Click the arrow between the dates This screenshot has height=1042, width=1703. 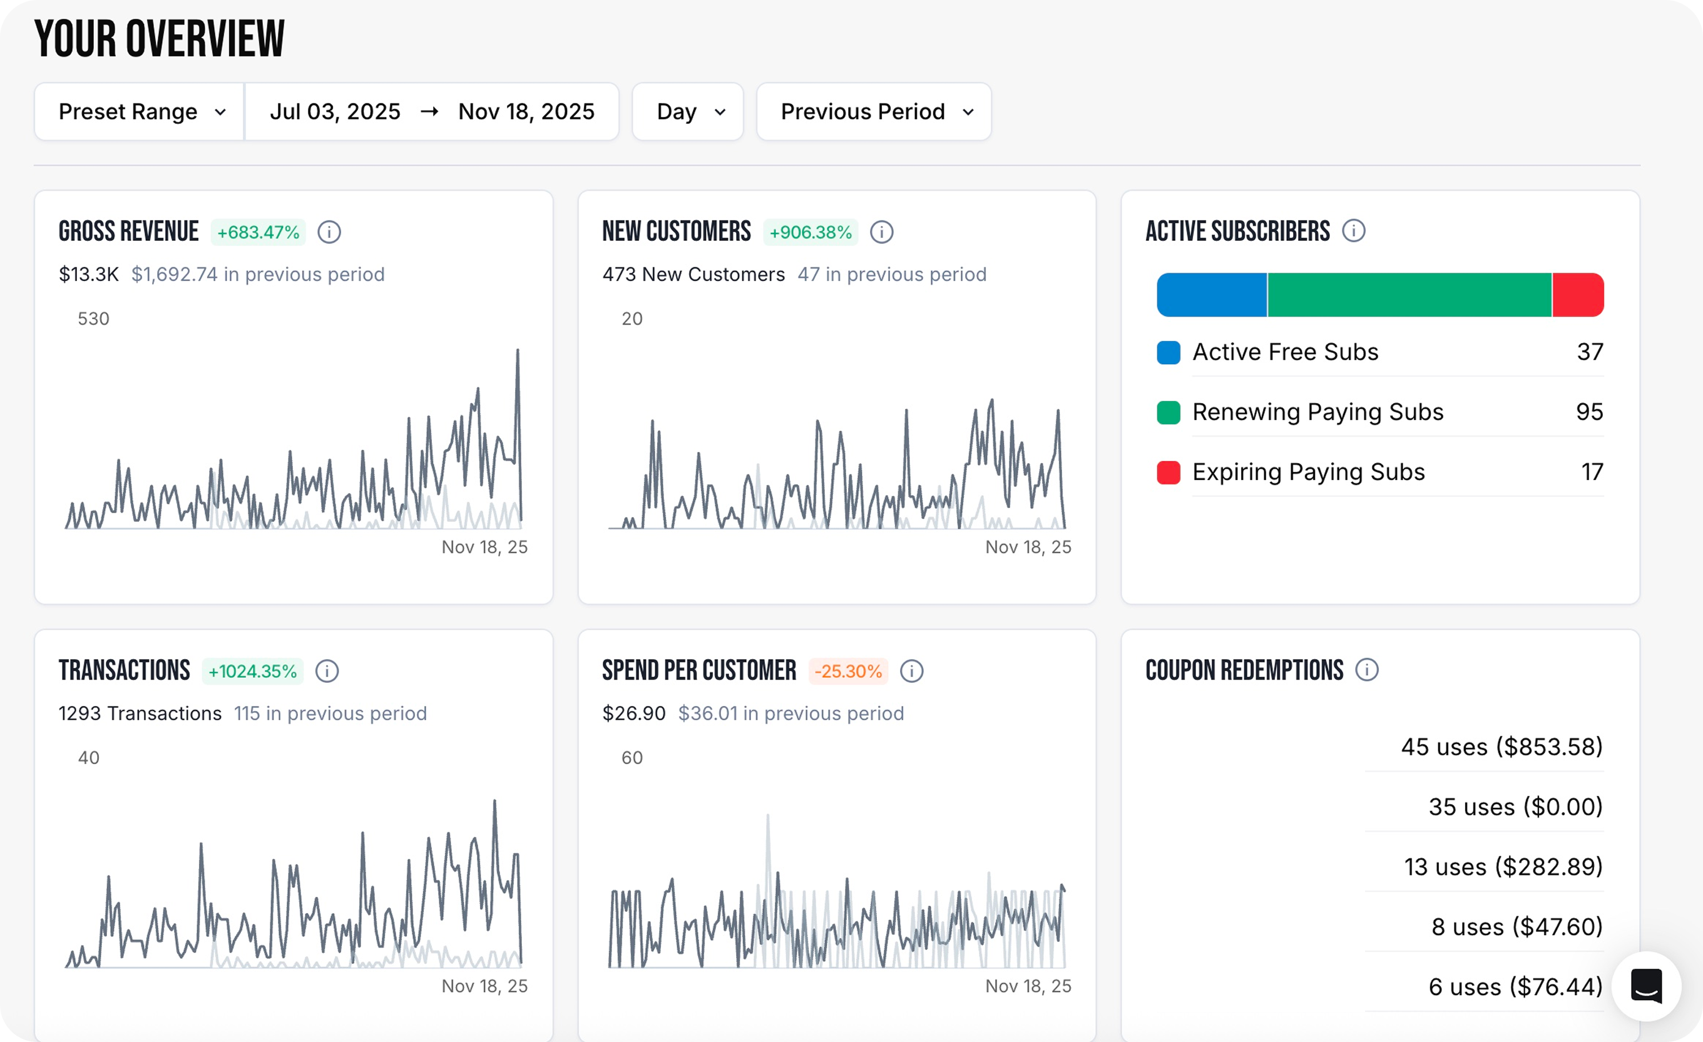(x=429, y=111)
